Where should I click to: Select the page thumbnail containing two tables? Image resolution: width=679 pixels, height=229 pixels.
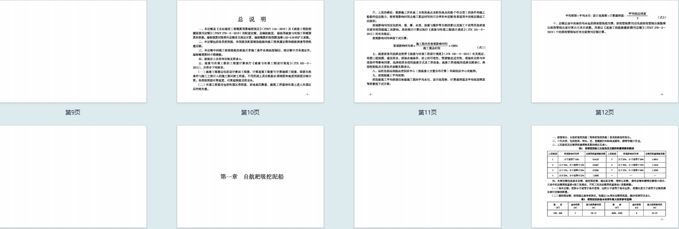603,177
